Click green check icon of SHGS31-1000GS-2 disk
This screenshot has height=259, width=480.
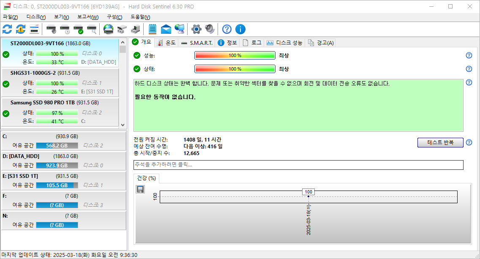coord(6,84)
